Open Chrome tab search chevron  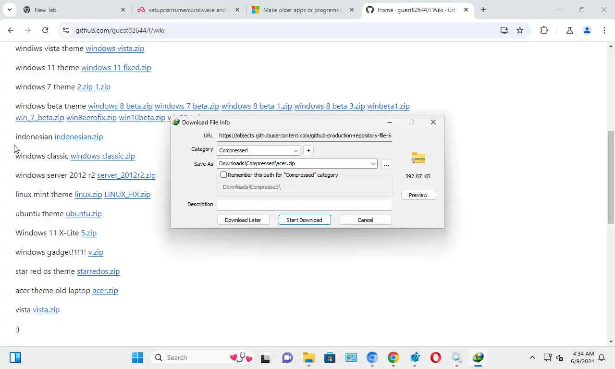pos(9,10)
